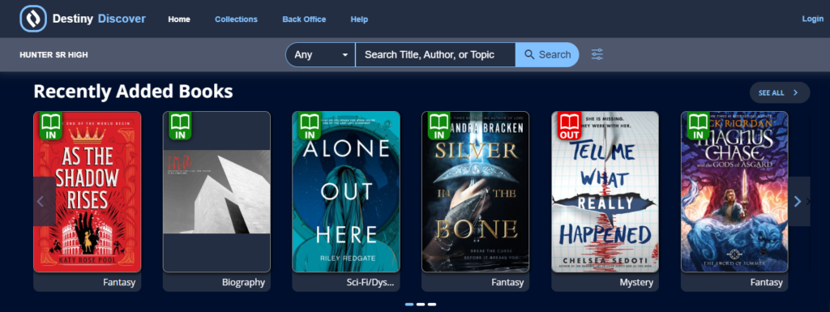Click IN status icon on Silver in the Bone
The width and height of the screenshot is (830, 312).
(x=439, y=126)
